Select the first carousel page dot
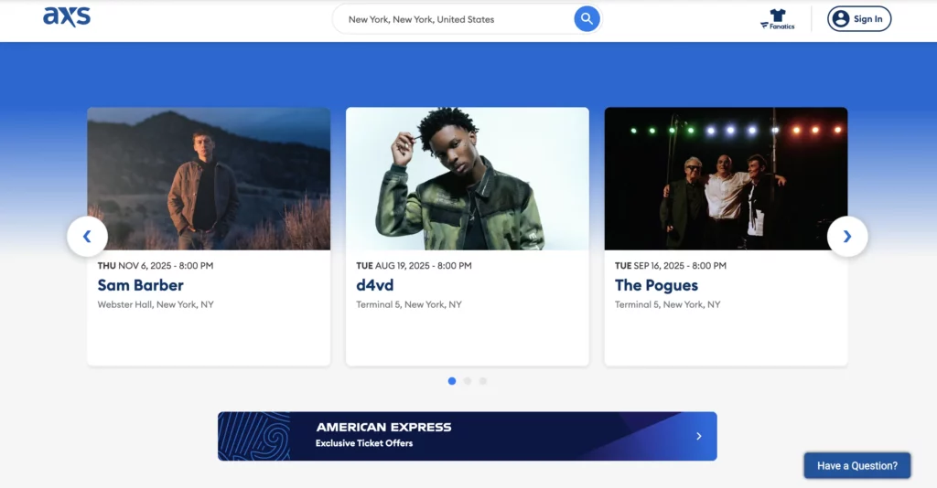The image size is (937, 488). (x=452, y=381)
